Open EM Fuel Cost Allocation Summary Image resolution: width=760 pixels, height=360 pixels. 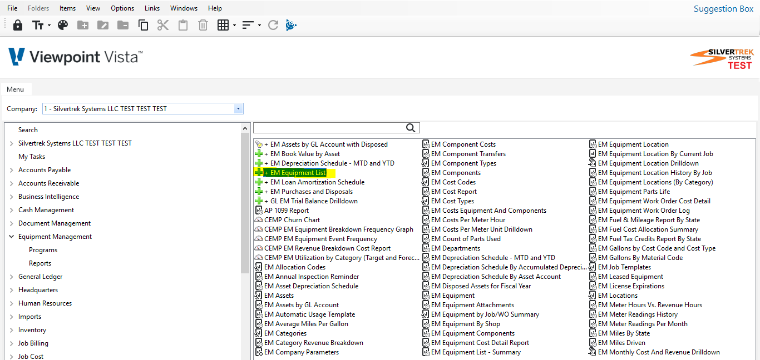(x=648, y=229)
